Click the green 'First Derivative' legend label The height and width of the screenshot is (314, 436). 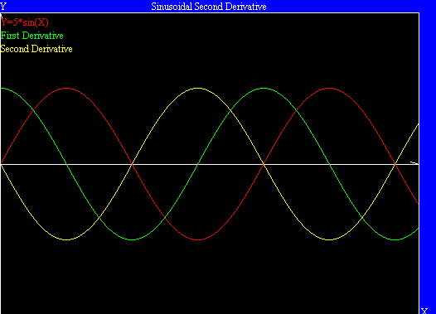[32, 36]
